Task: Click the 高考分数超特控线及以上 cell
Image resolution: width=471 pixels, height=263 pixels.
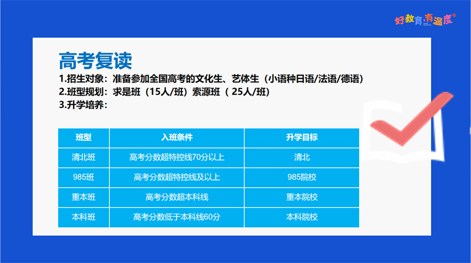Action: 177,177
